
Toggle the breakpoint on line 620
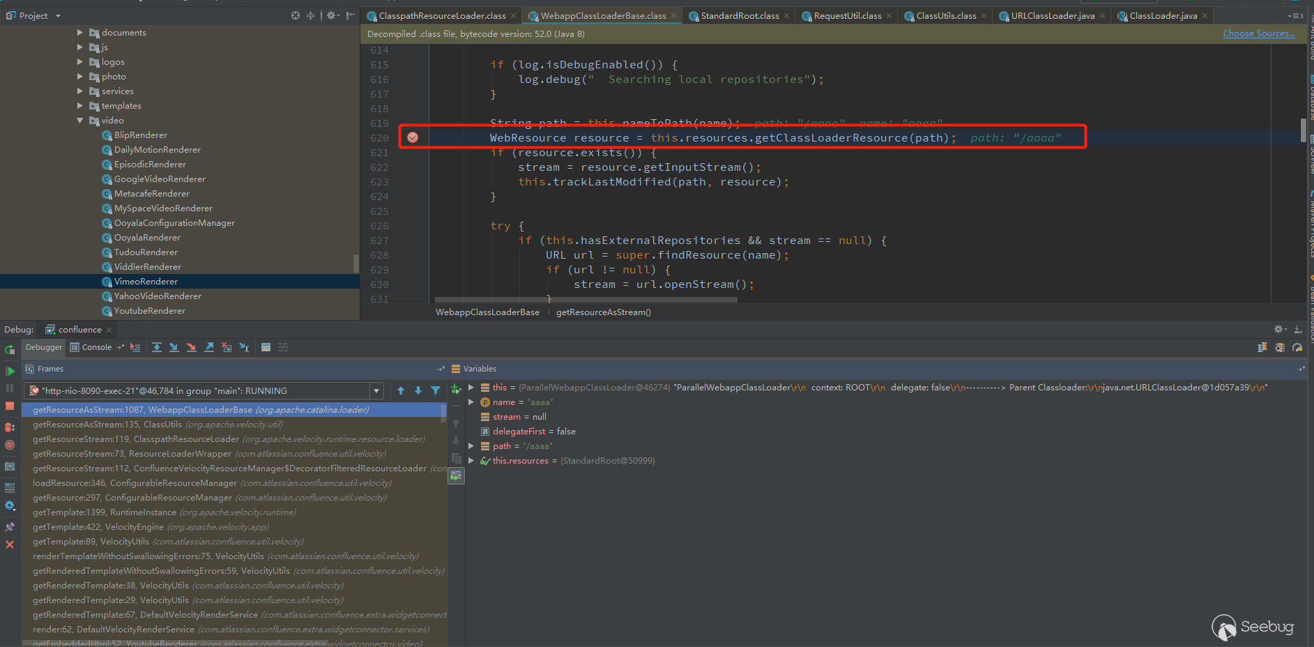point(413,138)
